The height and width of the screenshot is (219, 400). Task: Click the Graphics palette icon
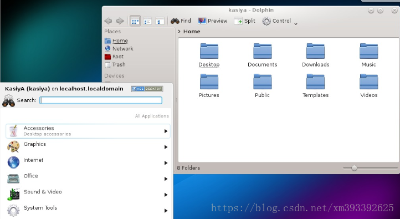click(x=13, y=147)
